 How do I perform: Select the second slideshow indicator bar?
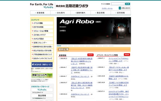tap(65, 46)
